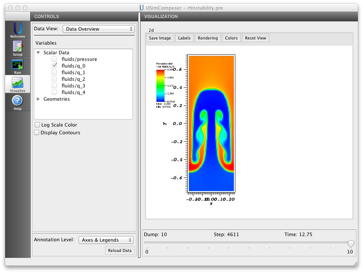This screenshot has width=363, height=273.
Task: Select the Setup icon in the sidebar
Action: click(17, 48)
